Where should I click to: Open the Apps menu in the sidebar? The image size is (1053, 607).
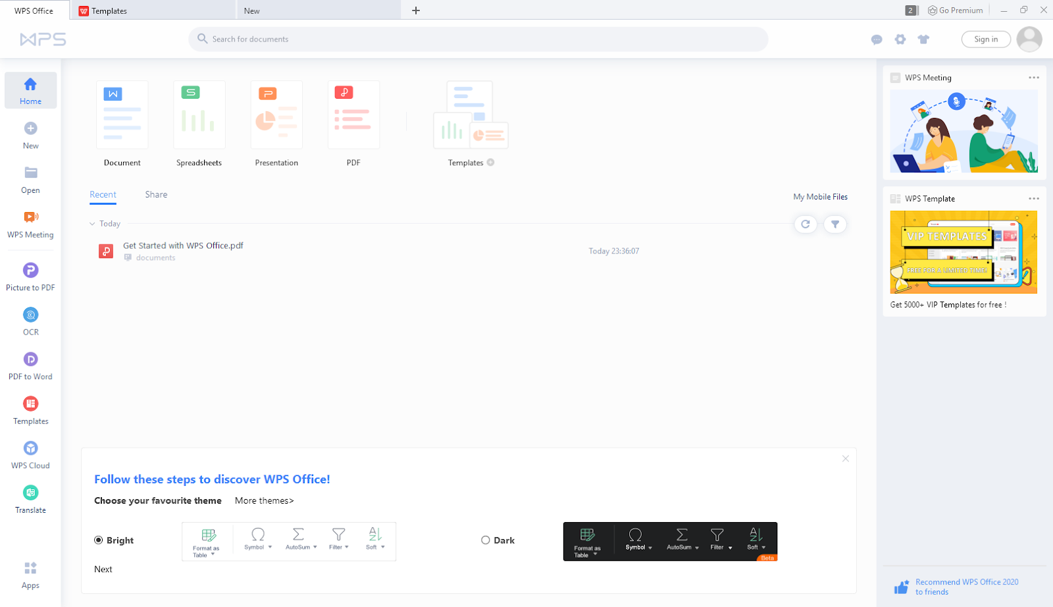(30, 574)
